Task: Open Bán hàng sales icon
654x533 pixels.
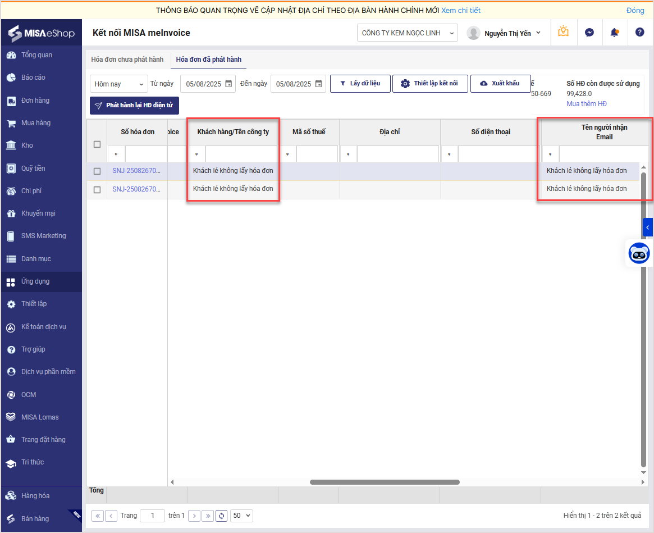Action: coord(11,519)
